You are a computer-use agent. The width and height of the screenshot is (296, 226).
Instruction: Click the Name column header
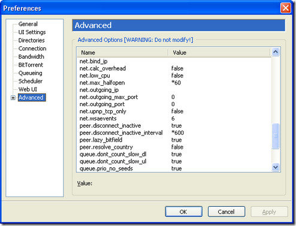click(x=122, y=53)
